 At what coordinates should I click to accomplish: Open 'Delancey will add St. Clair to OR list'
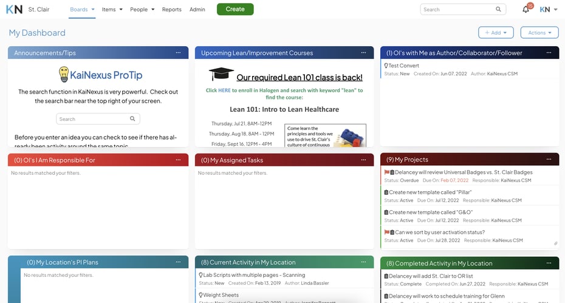(x=431, y=276)
